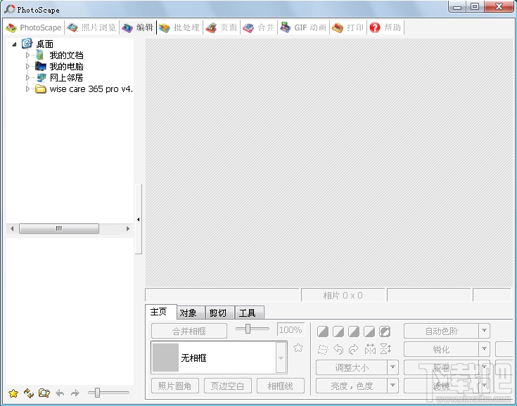
Task: Click the grey forward arrow in the left panel
Action: click(x=75, y=393)
